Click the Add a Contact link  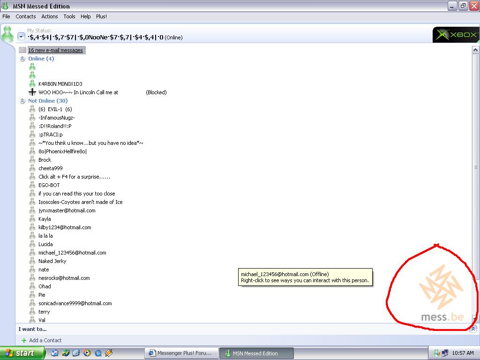click(45, 340)
